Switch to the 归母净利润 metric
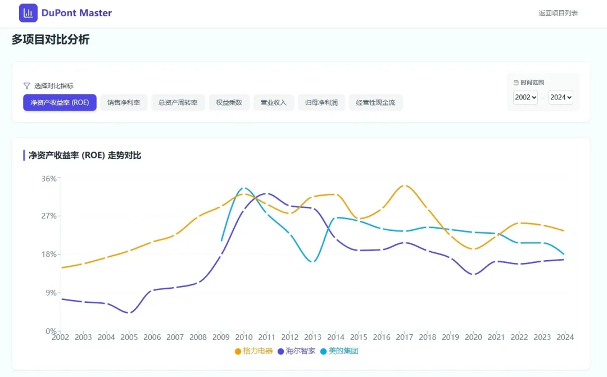 click(x=321, y=103)
